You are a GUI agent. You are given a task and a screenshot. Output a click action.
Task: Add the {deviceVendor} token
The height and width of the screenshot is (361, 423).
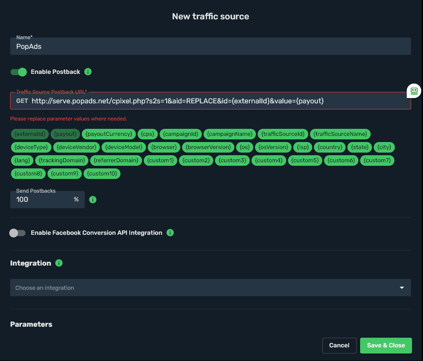[77, 147]
